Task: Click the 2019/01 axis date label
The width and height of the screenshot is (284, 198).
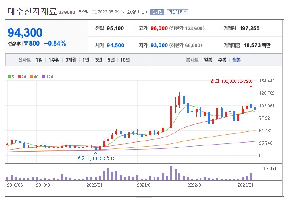Action: pyautogui.click(x=44, y=185)
